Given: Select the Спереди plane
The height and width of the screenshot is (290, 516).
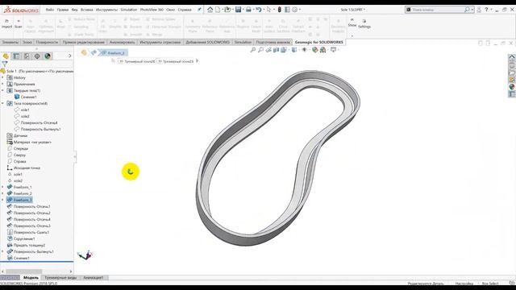Looking at the screenshot, I should (18, 148).
